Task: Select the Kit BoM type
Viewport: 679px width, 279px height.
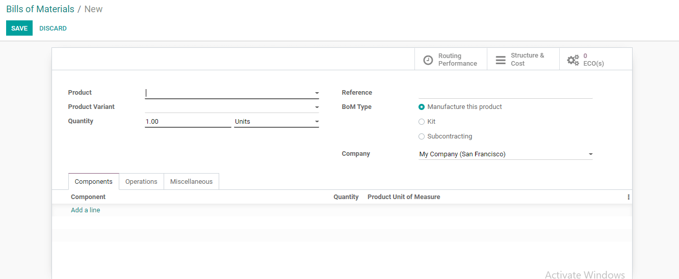Action: (x=422, y=122)
